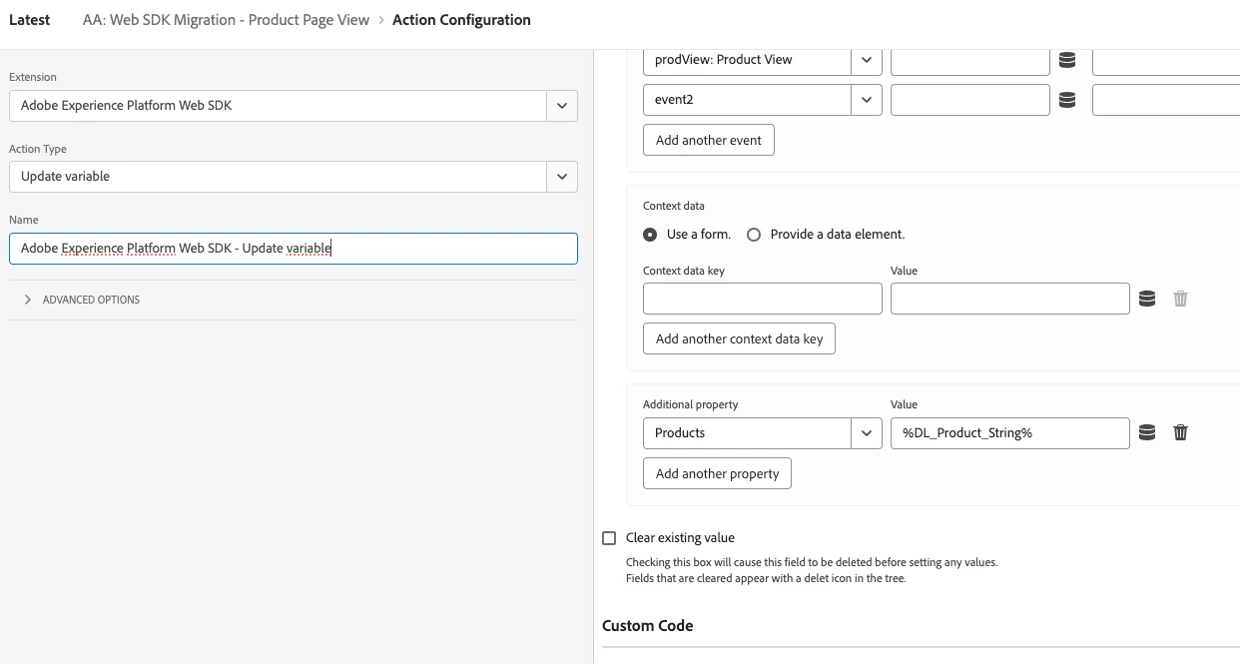Click data element icon next to event2 row

pyautogui.click(x=1067, y=100)
